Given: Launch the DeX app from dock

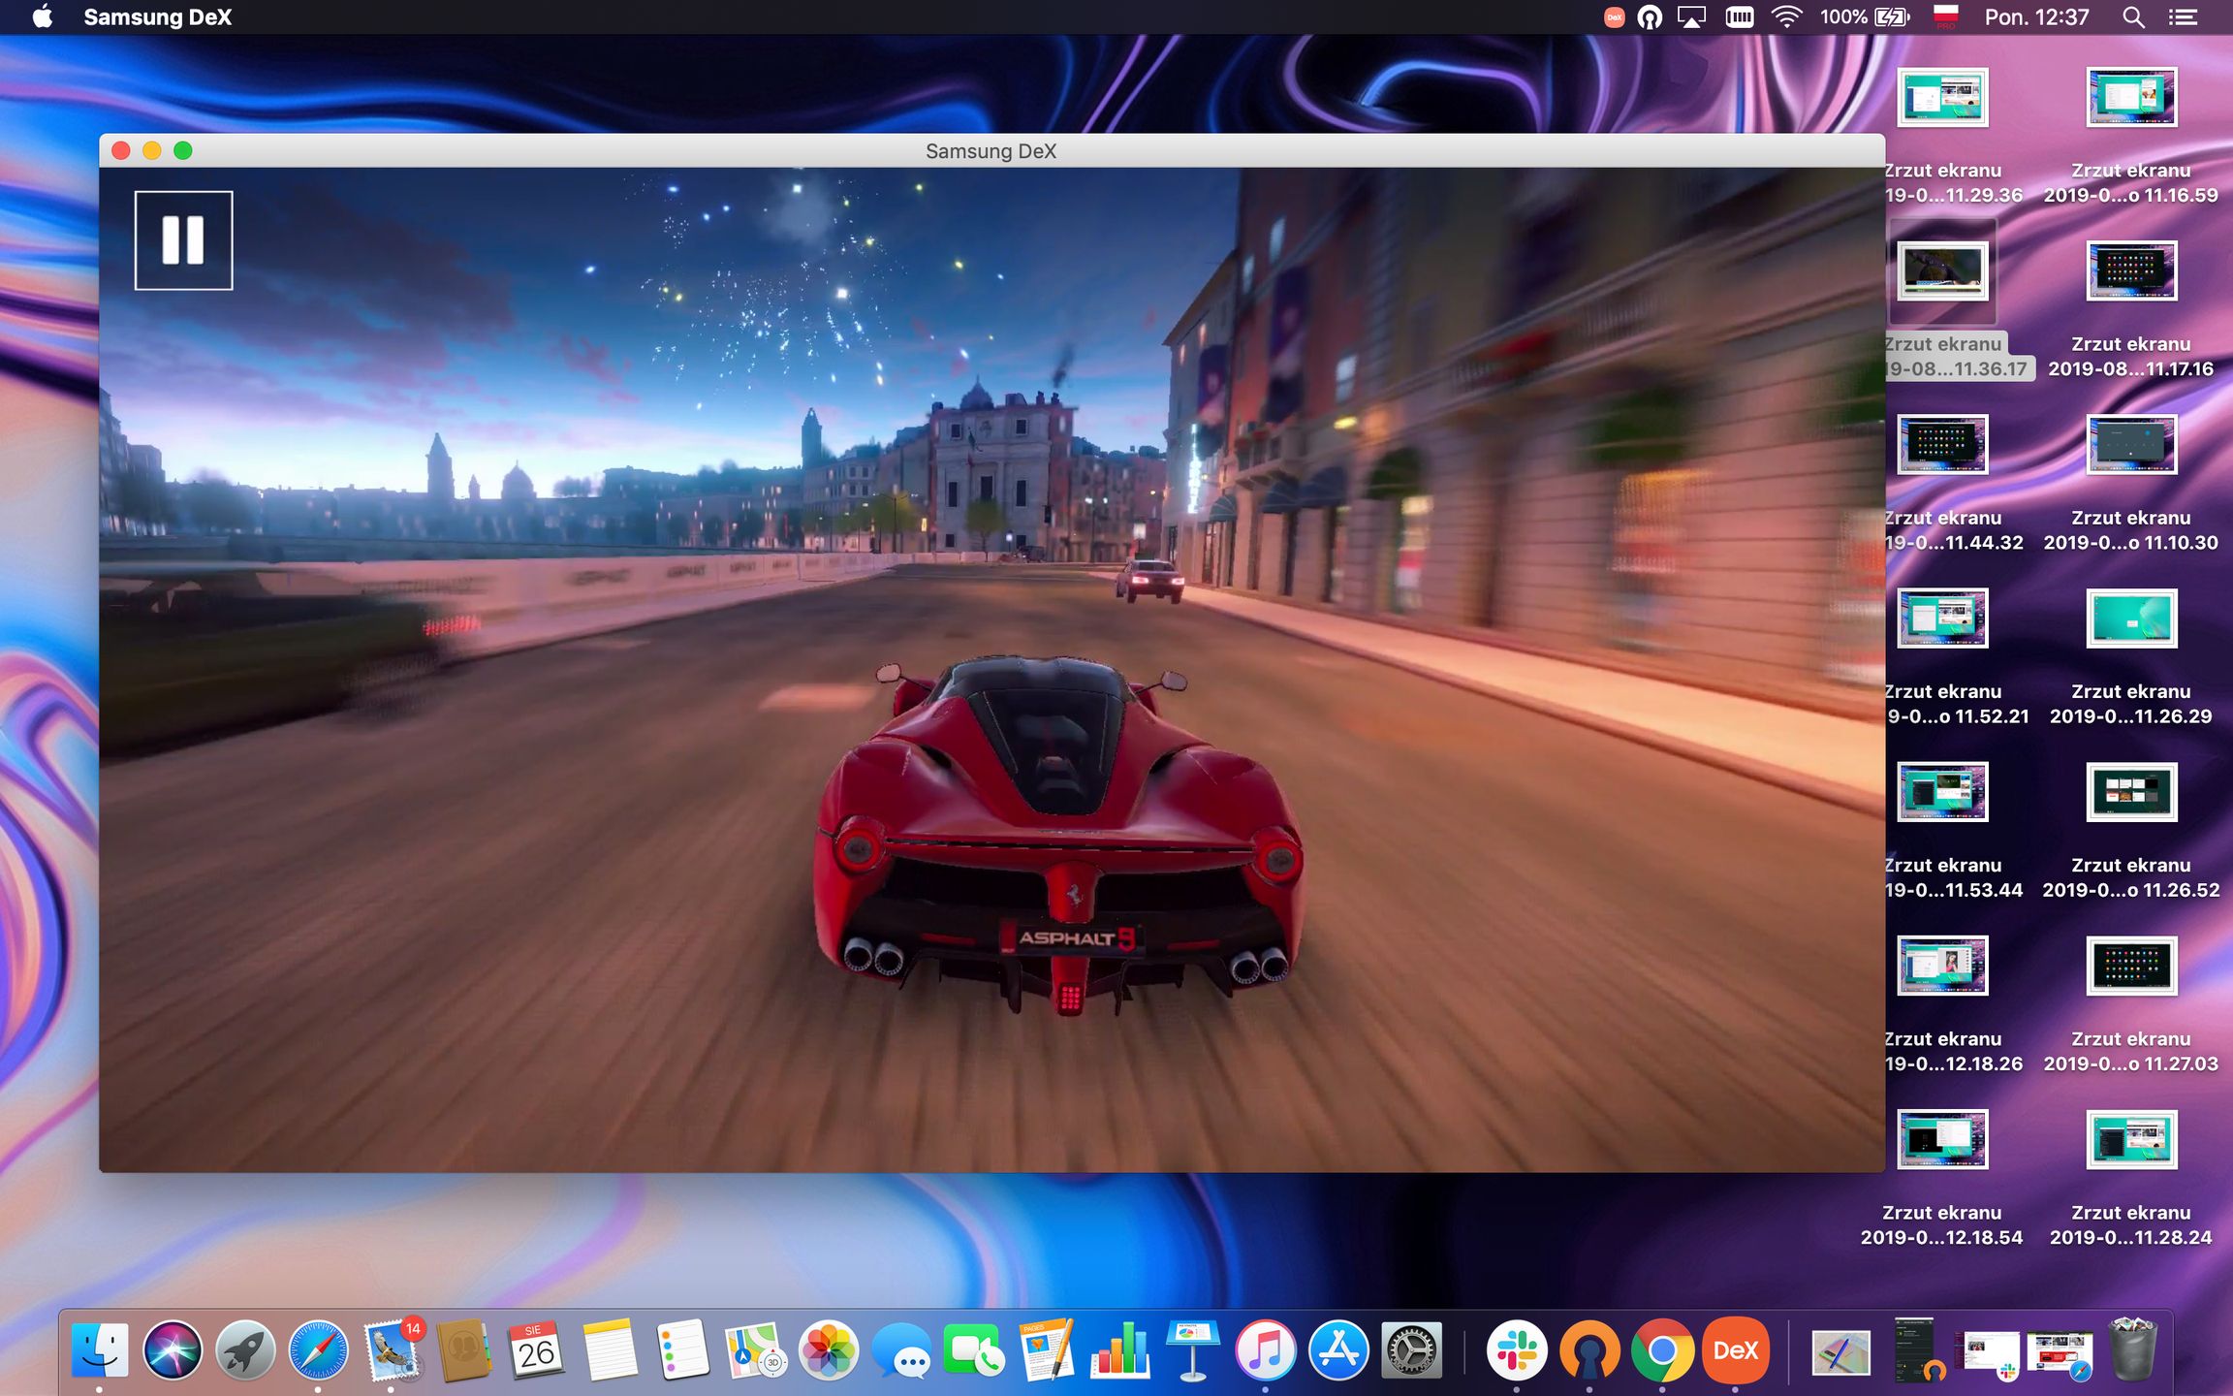Looking at the screenshot, I should (x=1735, y=1350).
